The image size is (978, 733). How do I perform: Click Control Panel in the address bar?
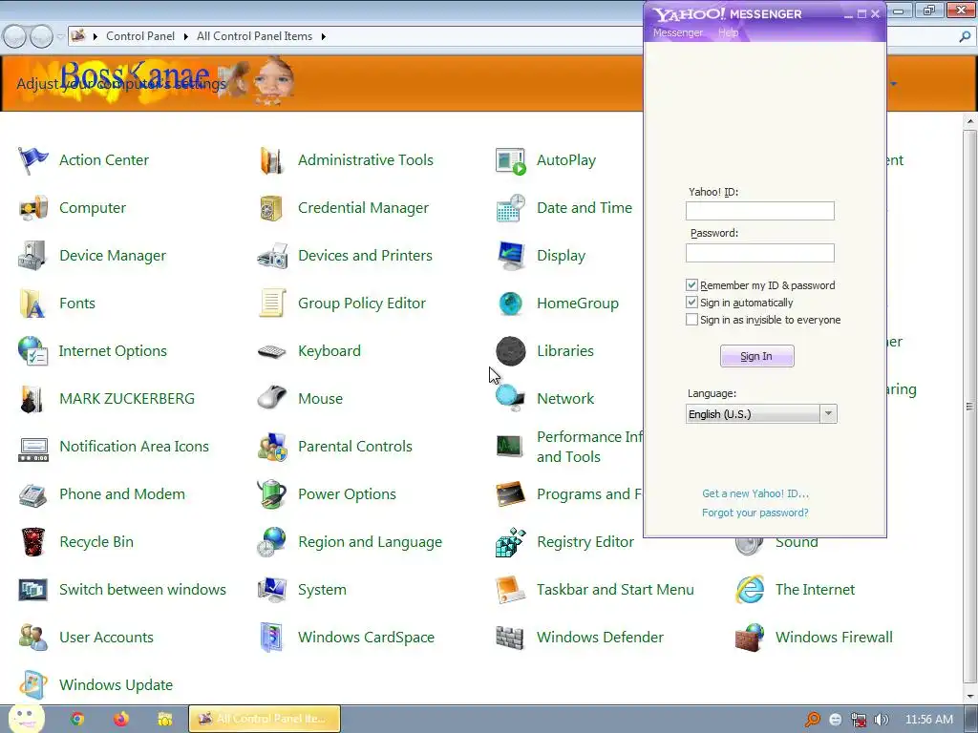[140, 36]
